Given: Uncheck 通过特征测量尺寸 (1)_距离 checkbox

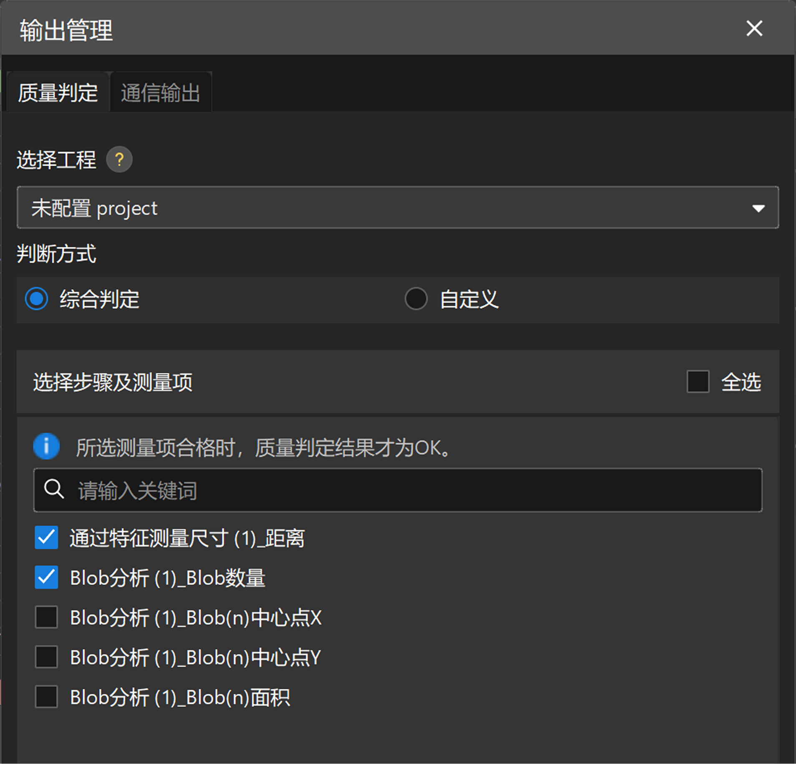Looking at the screenshot, I should 46,537.
